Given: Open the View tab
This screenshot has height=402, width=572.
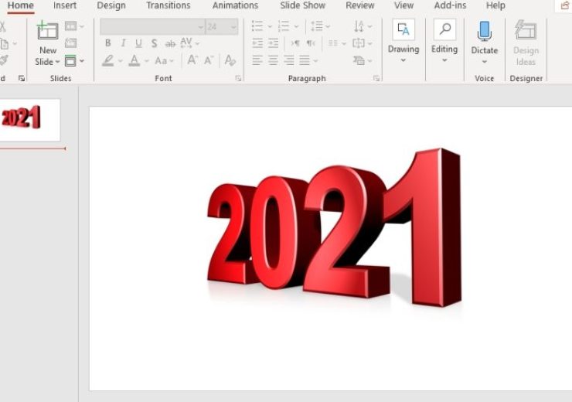Looking at the screenshot, I should coord(403,5).
